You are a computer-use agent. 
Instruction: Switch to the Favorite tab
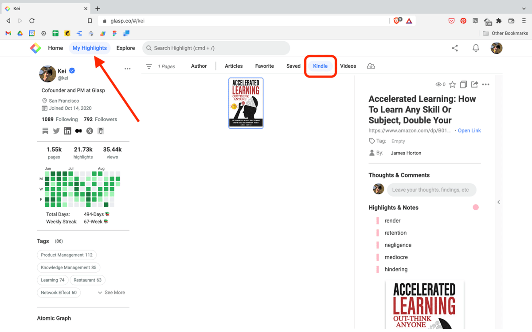coord(265,66)
